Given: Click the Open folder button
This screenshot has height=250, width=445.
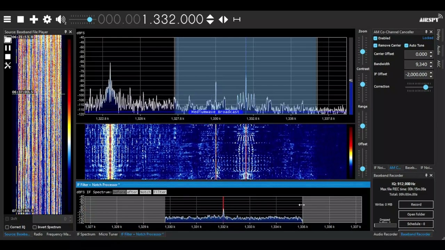Looking at the screenshot, I should click(416, 214).
